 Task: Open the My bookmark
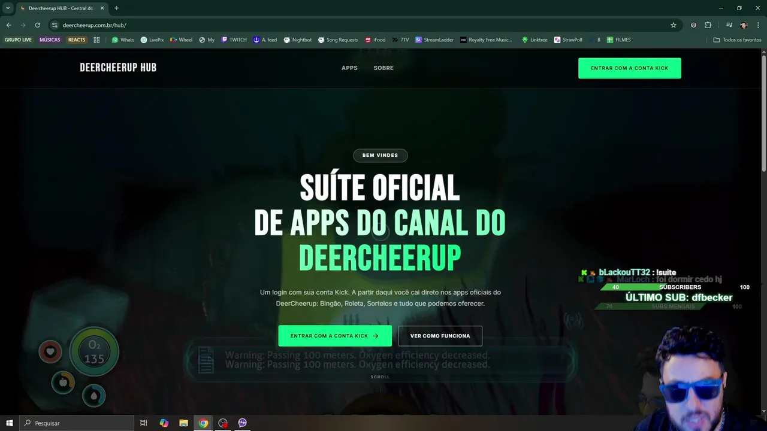coord(207,40)
